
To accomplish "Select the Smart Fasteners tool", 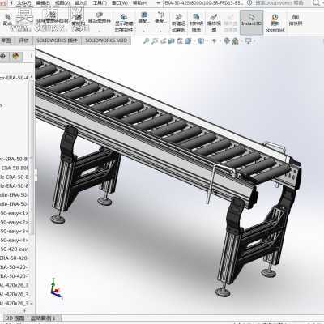I will (78, 22).
